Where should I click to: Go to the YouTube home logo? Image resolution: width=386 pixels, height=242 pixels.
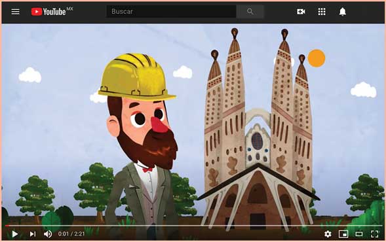(x=52, y=12)
